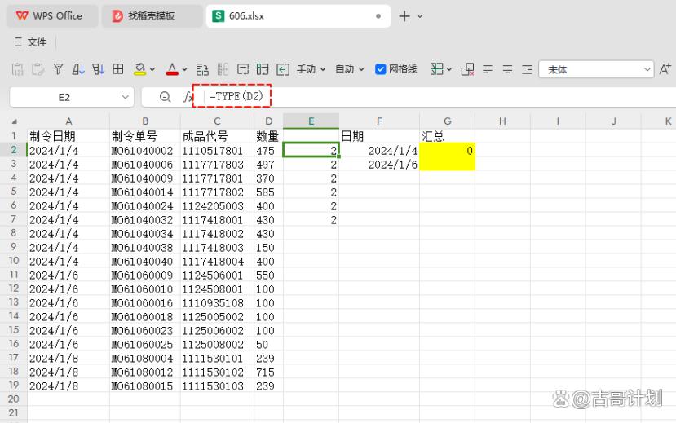Click the new tab plus button
This screenshot has height=423, width=676.
click(404, 15)
